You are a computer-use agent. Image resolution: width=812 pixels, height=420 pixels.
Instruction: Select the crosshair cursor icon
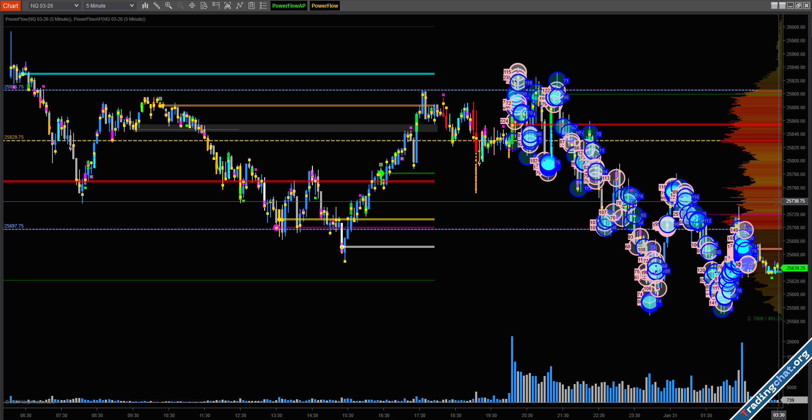192,5
